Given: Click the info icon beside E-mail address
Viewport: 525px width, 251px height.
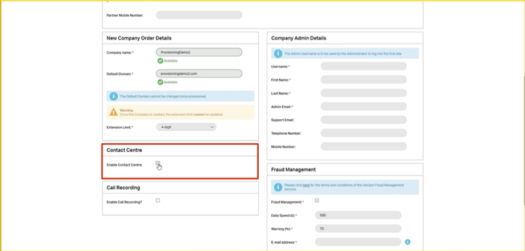Looking at the screenshot, I should pyautogui.click(x=407, y=242).
